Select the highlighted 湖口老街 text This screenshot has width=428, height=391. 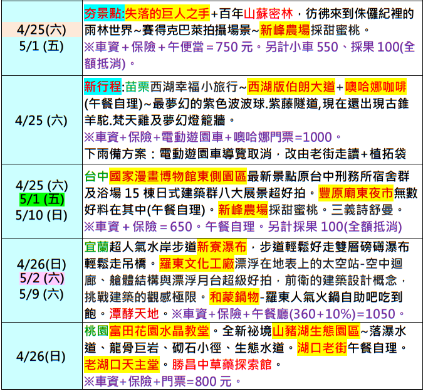(323, 346)
